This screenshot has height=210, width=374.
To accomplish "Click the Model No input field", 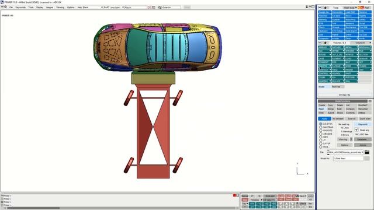I will [348, 158].
